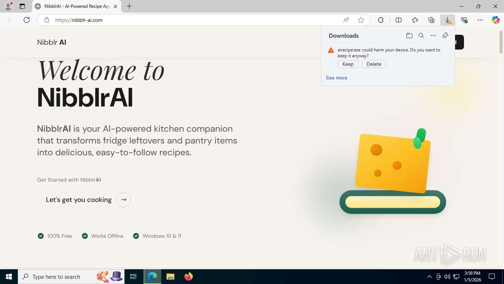Open the Extensions puzzle icon
Viewport: 504px width, 284px height.
coord(381,20)
